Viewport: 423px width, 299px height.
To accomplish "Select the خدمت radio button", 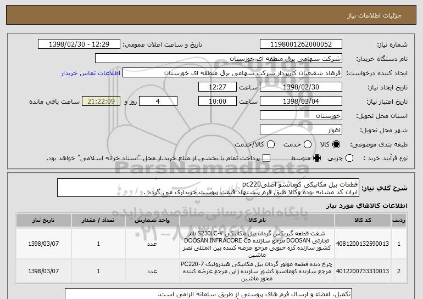I will pyautogui.click(x=308, y=144).
